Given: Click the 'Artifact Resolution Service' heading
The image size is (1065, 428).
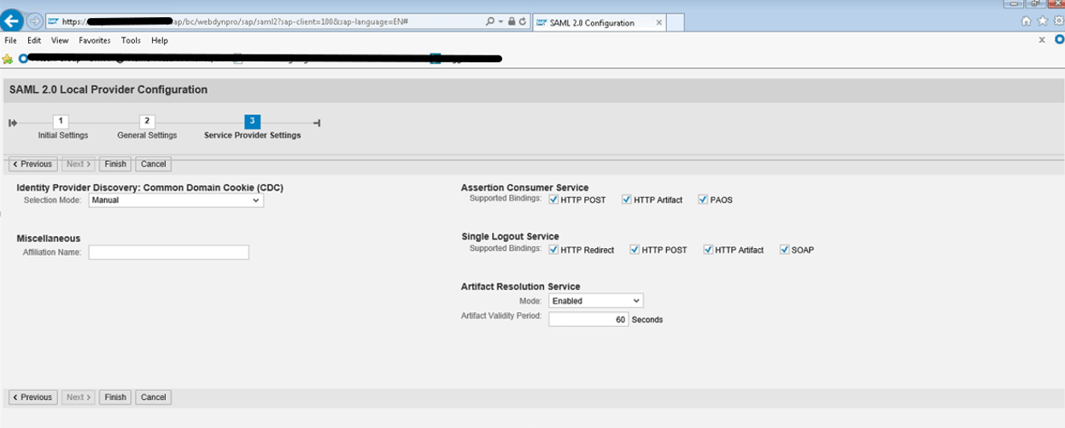Looking at the screenshot, I should pyautogui.click(x=520, y=286).
